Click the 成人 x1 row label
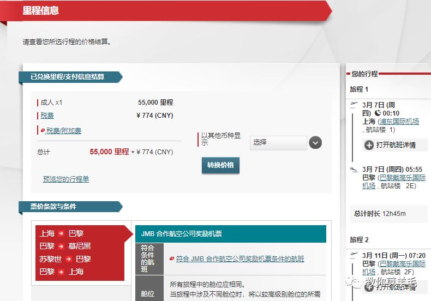Screen dimensions: 431x301 tap(51, 103)
